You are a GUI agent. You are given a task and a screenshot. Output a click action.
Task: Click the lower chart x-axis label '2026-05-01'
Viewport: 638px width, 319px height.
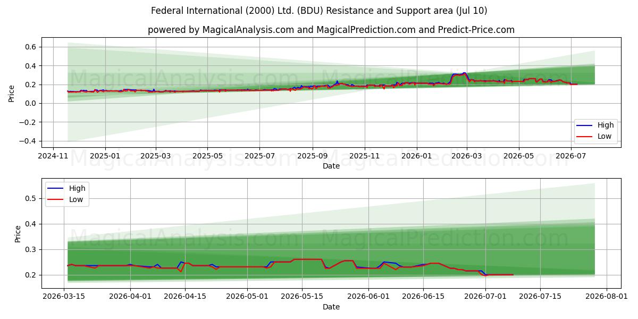click(248, 297)
